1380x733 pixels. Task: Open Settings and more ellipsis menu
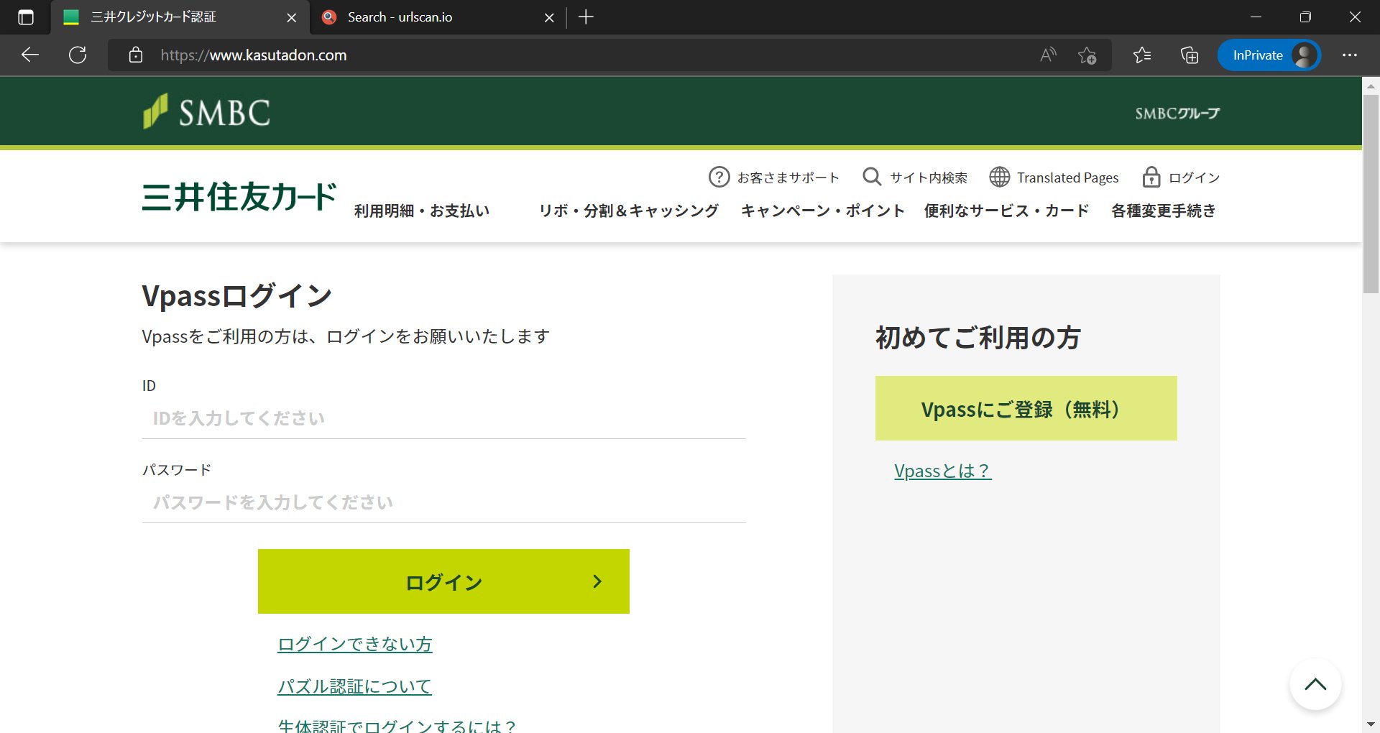1350,55
